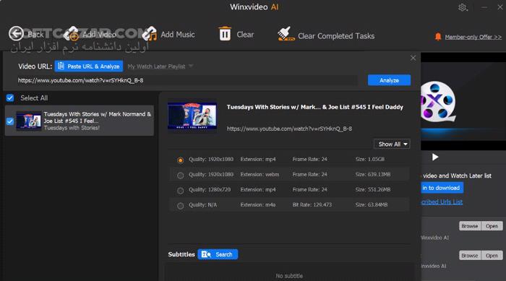This screenshot has width=506, height=281.
Task: Open settings with the gear icon
Action: click(463, 7)
